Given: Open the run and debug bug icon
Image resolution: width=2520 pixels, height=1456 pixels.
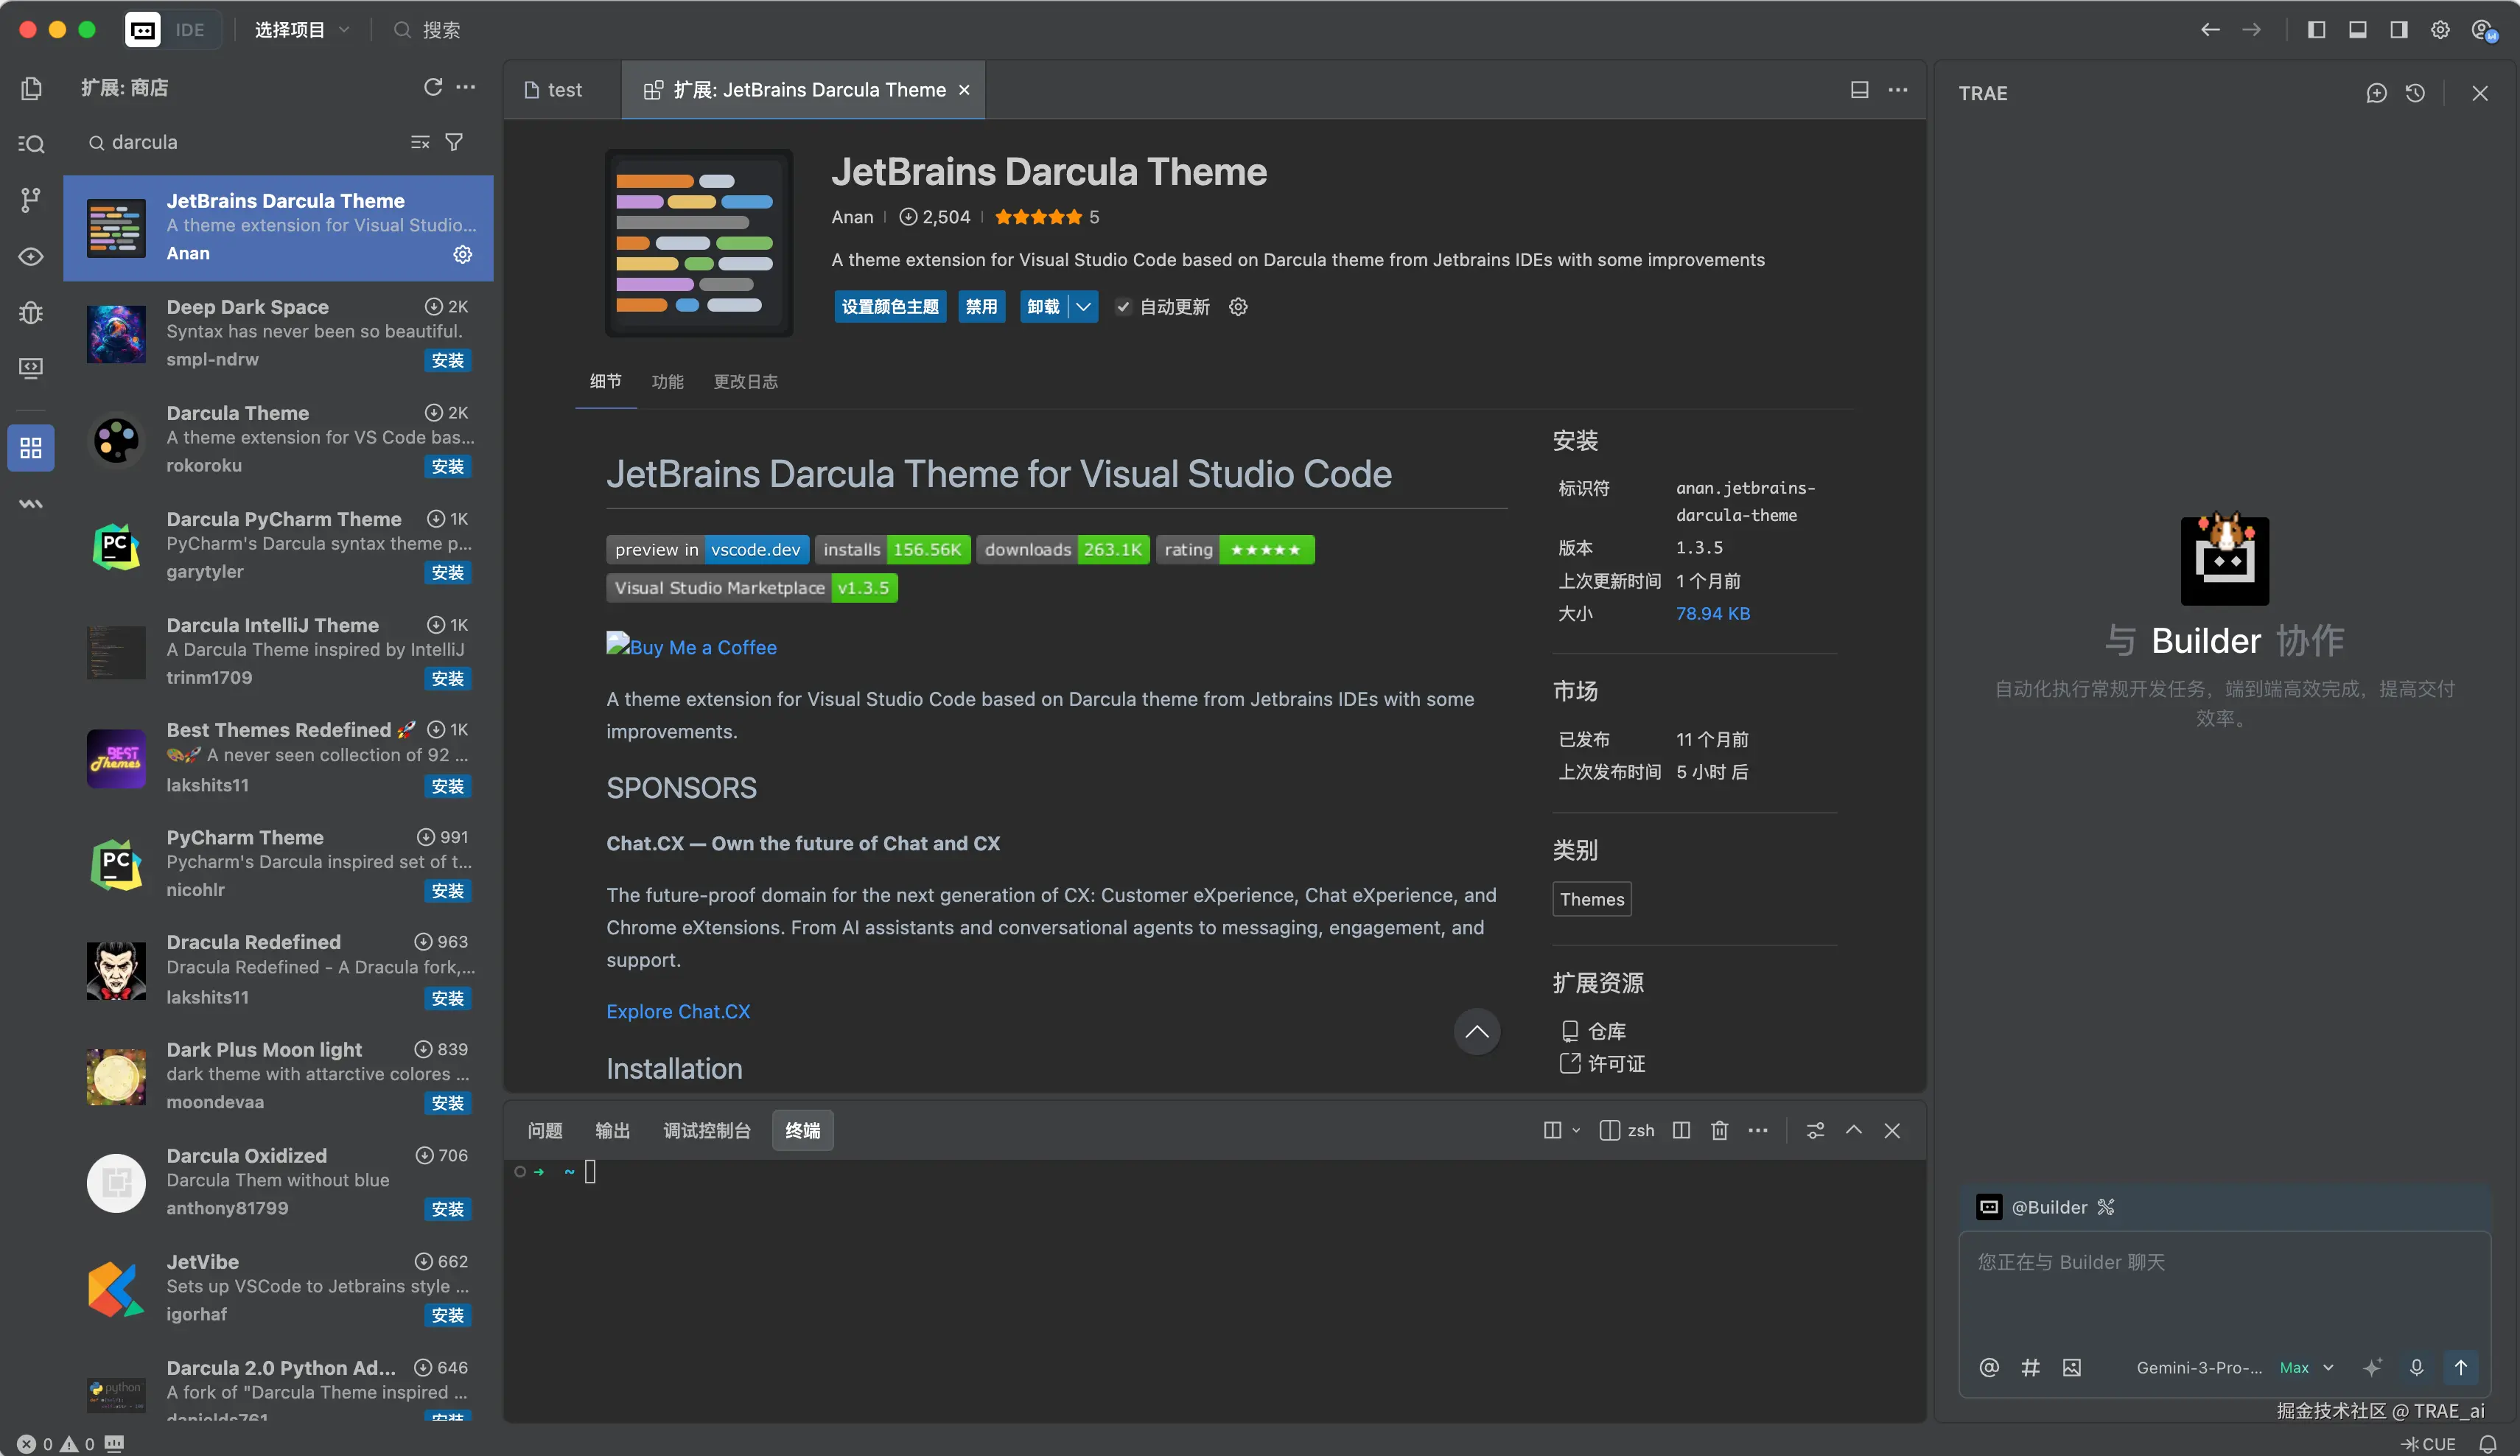Looking at the screenshot, I should point(31,313).
